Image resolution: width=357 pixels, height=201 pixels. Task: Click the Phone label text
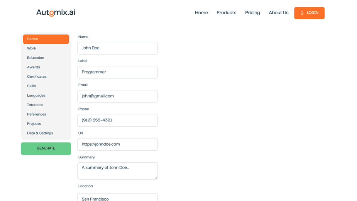tap(84, 109)
